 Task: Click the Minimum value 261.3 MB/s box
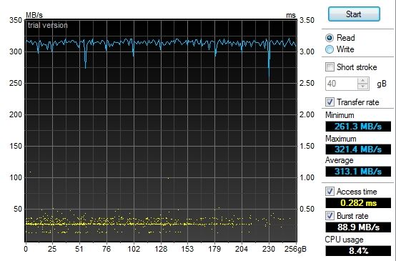point(358,127)
